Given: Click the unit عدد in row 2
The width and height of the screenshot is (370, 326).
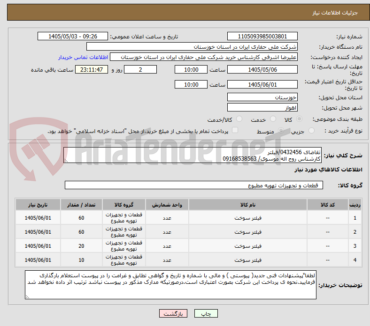Looking at the screenshot, I should pos(167,232).
